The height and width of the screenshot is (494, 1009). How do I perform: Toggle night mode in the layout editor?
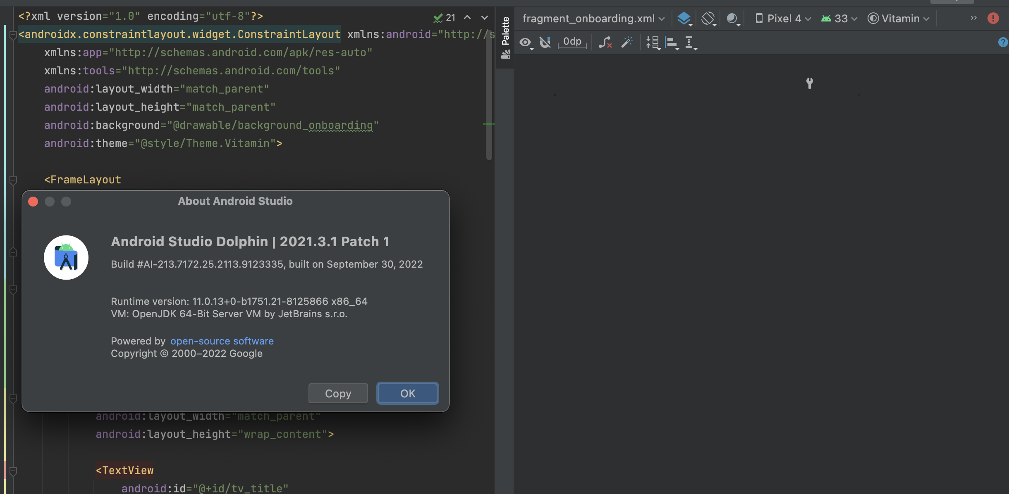click(732, 18)
